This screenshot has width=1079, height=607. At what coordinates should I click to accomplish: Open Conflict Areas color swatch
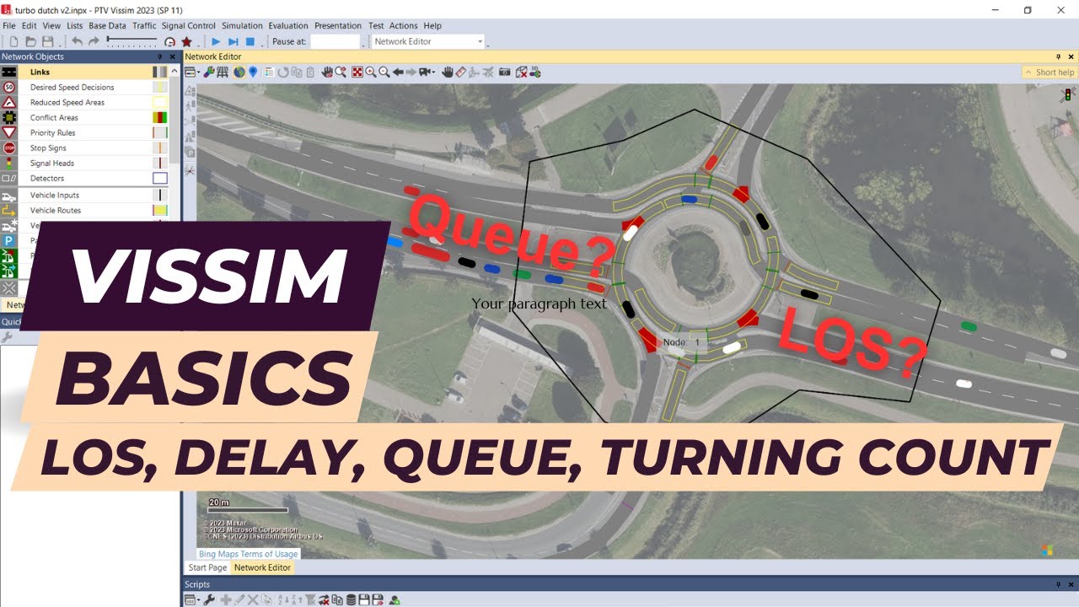[159, 118]
